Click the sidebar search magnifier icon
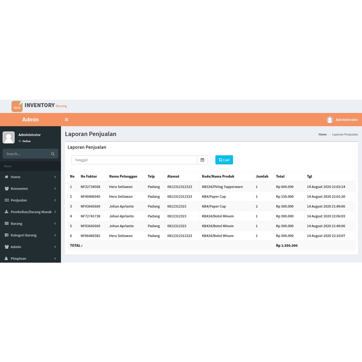 [53, 154]
